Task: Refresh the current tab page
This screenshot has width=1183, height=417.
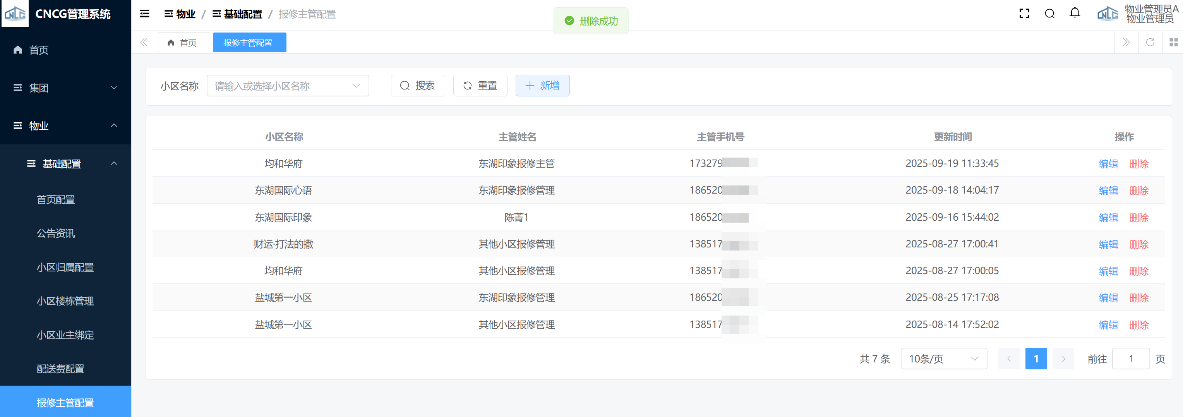Action: (1150, 43)
